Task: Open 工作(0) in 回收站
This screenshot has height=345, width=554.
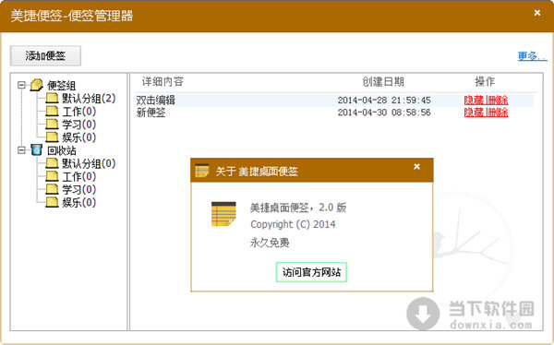Action: coord(79,176)
